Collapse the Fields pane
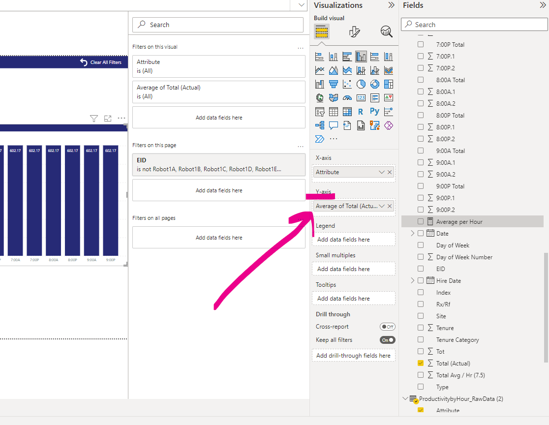This screenshot has height=425, width=549. pyautogui.click(x=543, y=5)
